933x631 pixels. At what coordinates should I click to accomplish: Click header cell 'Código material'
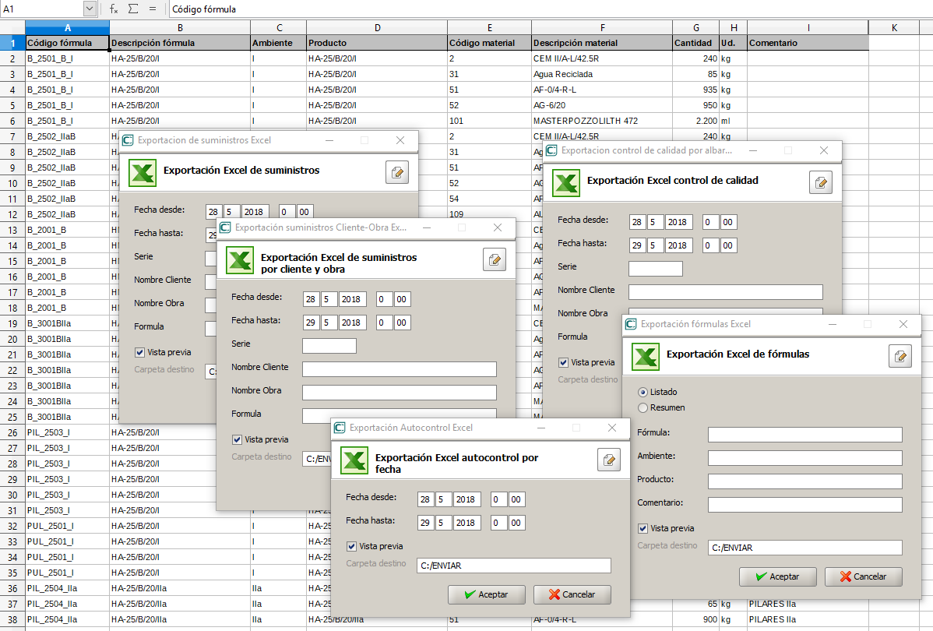point(489,43)
